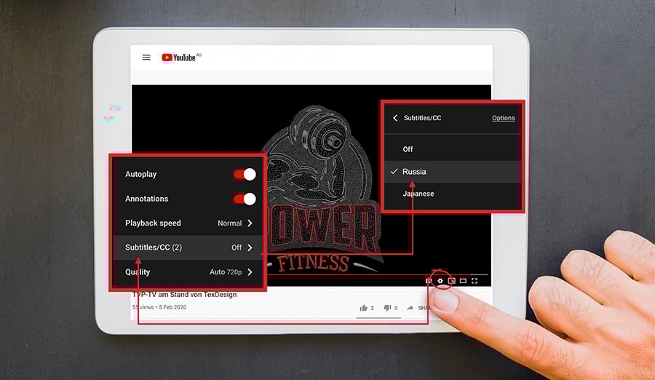Choose the Russia subtitle option
This screenshot has height=380, width=655.
tap(414, 172)
